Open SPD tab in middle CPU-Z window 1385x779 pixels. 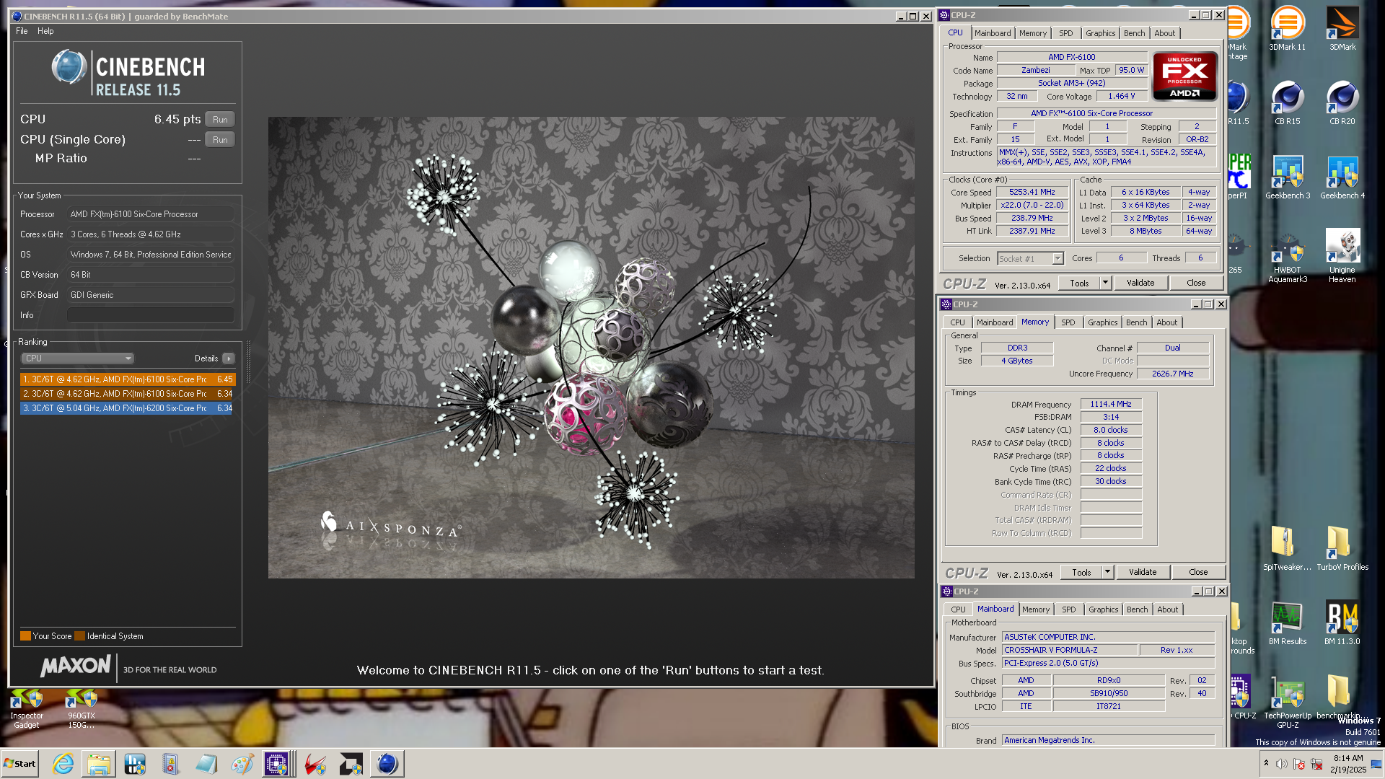(1068, 322)
